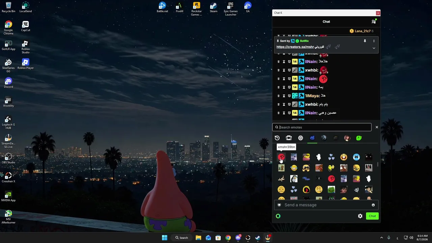Select the Logitech G HUB icon
Screen dimensions: 432x243
8,123
